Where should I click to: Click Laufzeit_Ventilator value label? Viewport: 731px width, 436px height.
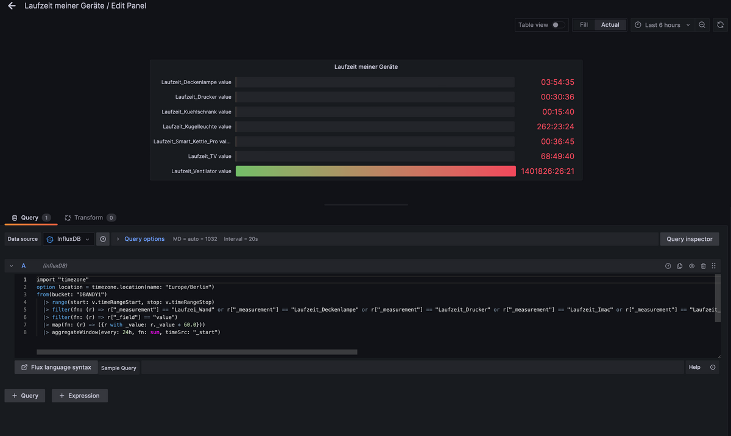[x=201, y=171]
